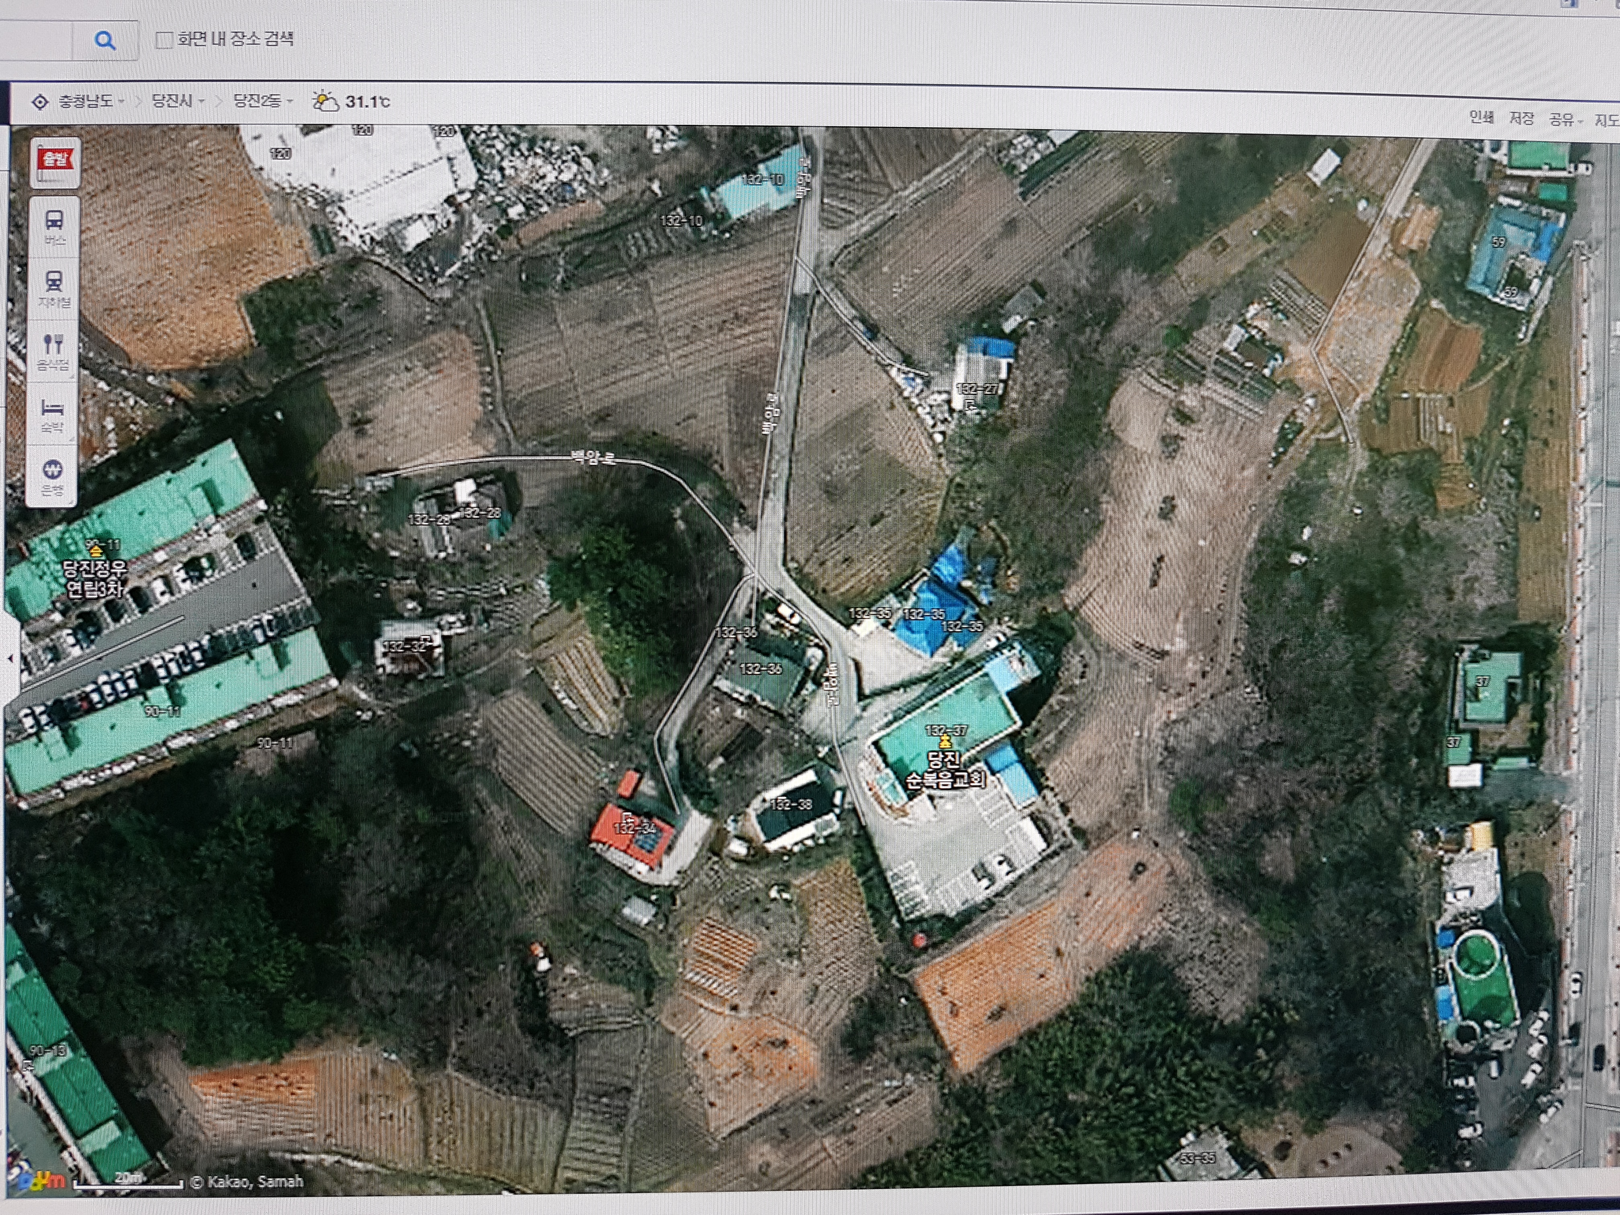Tick the 화면 내 장소 검색 checkbox
Screen dimensions: 1620x1215
coord(164,39)
